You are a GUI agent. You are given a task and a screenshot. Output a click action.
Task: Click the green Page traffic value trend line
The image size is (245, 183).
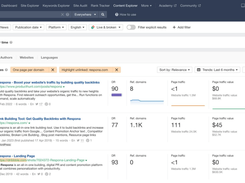tap(229, 109)
